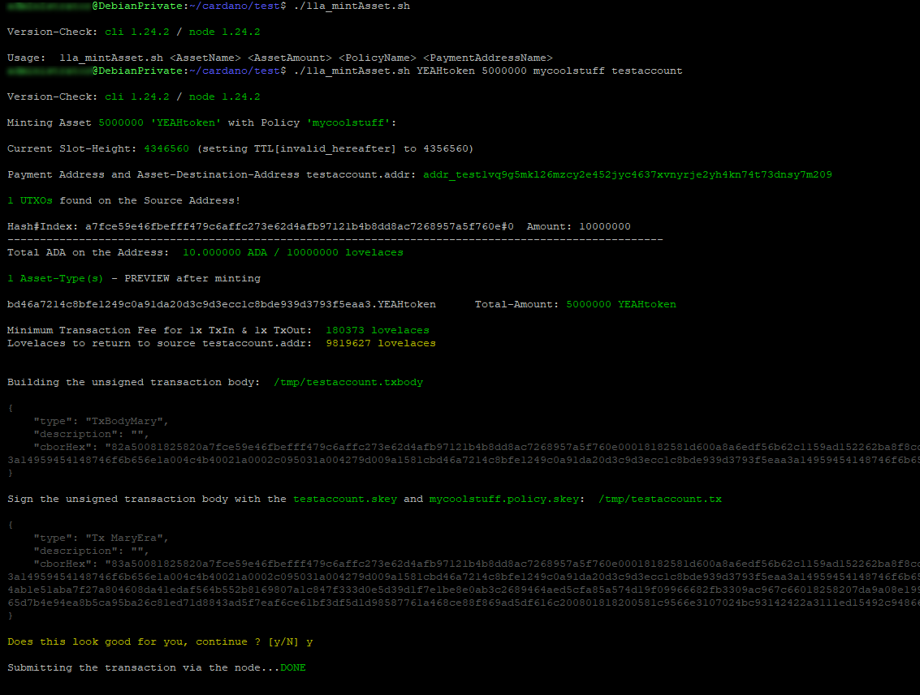
Task: Click '1 UTXOs' text
Action: click(x=30, y=200)
